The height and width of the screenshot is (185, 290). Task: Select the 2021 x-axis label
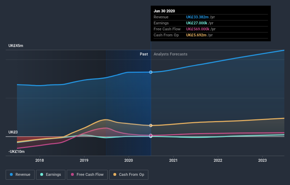pyautogui.click(x=173, y=160)
